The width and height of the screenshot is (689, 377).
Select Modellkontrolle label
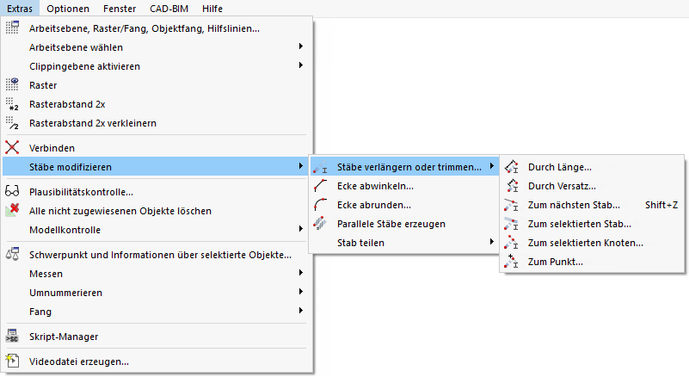point(65,230)
